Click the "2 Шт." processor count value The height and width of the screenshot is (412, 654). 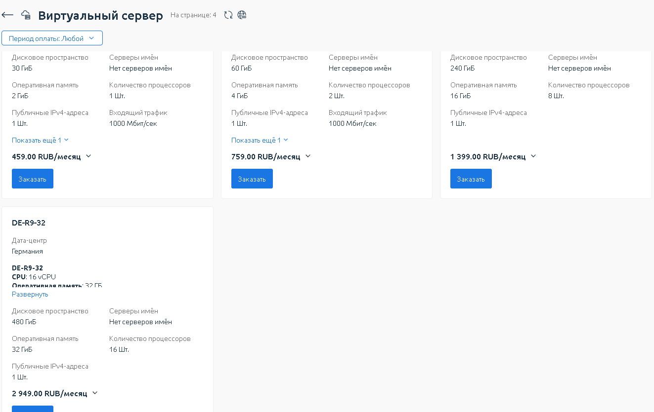point(337,96)
